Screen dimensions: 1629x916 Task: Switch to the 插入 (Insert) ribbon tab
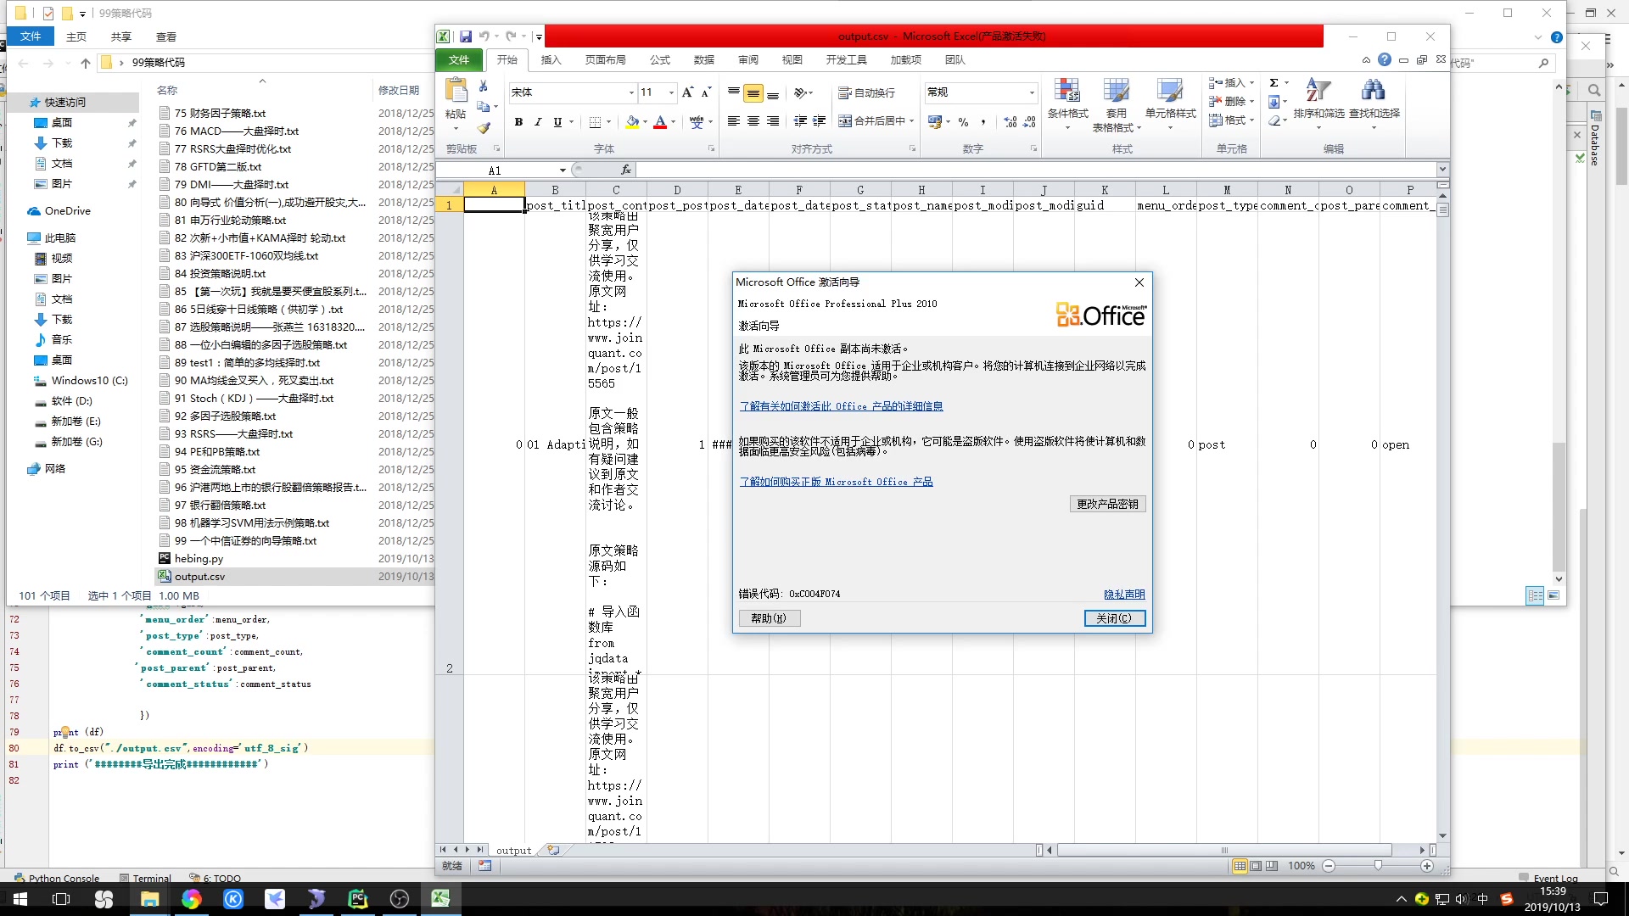click(x=551, y=60)
